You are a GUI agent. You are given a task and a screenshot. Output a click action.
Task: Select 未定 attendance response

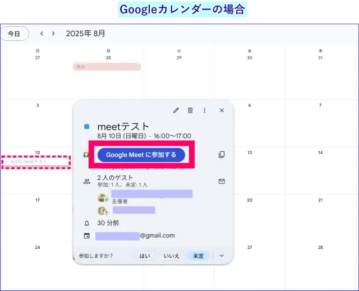pos(198,256)
